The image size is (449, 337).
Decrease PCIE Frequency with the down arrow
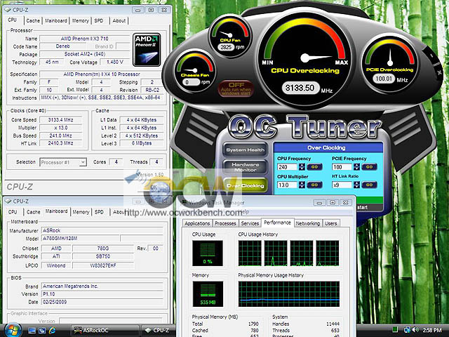point(356,168)
